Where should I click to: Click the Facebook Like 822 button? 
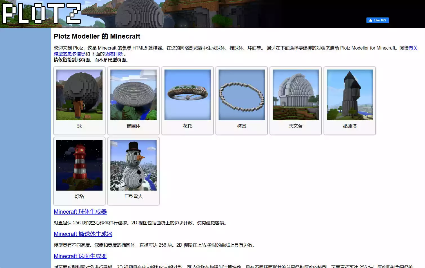point(377,20)
